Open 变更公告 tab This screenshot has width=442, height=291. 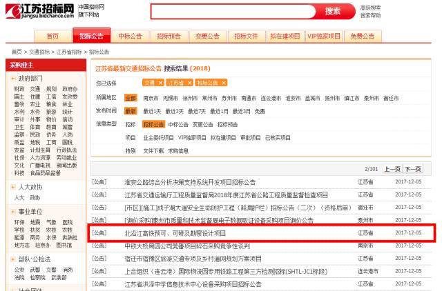[x=207, y=37]
